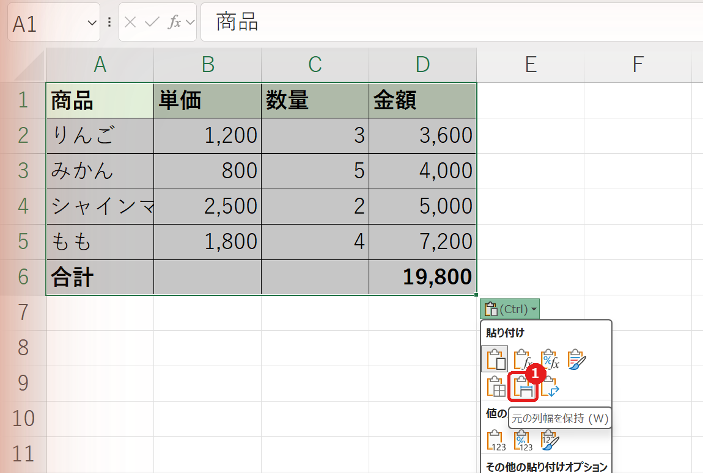Select Formulas and Number Formatting paste icon
Screen dimensions: 703x473
click(550, 359)
